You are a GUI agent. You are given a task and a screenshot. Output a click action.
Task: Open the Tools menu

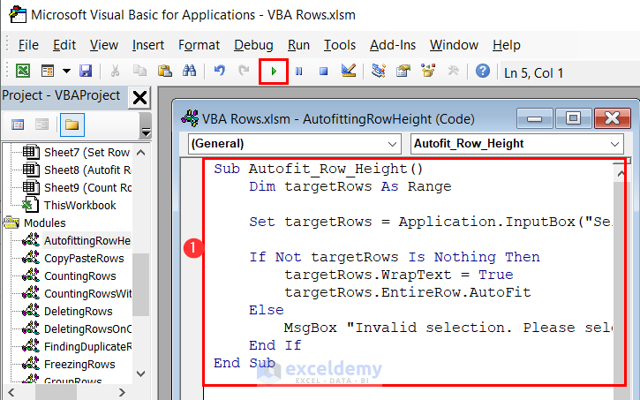(x=340, y=45)
